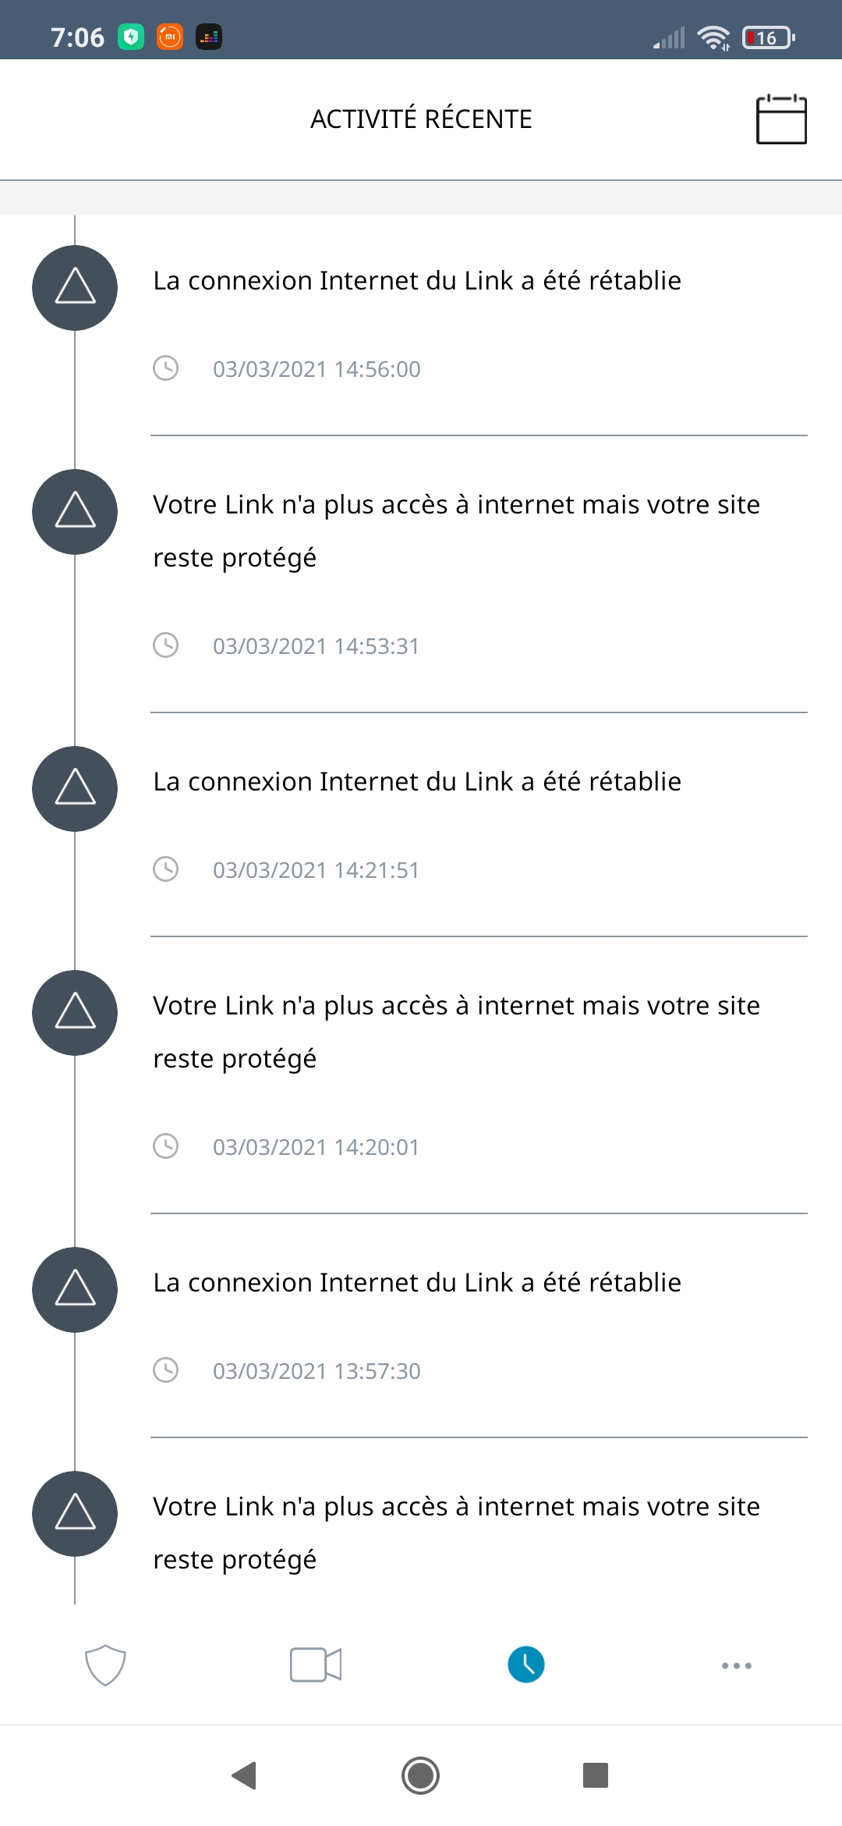Image resolution: width=842 pixels, height=1826 pixels.
Task: Open the calendar date filter
Action: coord(781,119)
